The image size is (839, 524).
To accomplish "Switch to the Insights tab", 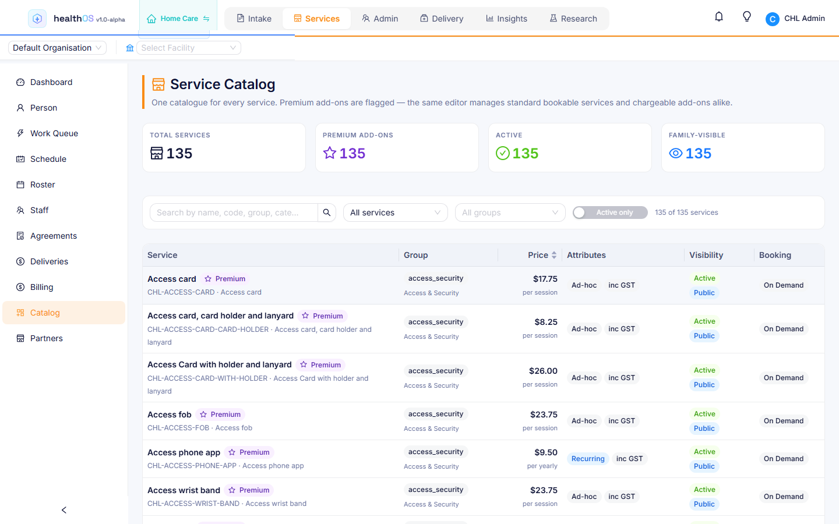I will pos(507,19).
